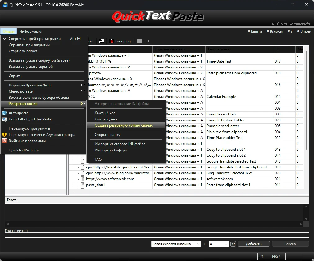
Task: Click the globe icon beside Autoupdate
Action: (4, 113)
